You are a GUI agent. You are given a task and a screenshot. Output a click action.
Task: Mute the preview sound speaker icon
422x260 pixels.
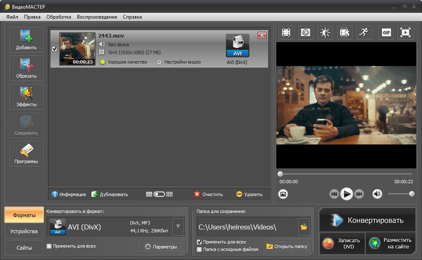point(377,194)
